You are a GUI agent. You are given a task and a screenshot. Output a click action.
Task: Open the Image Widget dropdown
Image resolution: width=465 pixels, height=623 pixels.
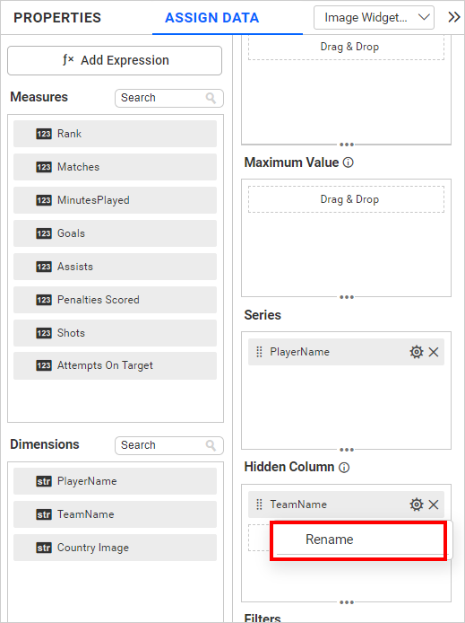tap(374, 17)
